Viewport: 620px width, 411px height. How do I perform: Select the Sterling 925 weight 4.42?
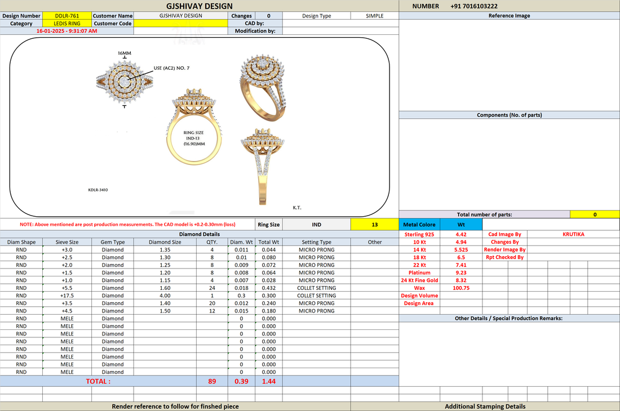(461, 235)
